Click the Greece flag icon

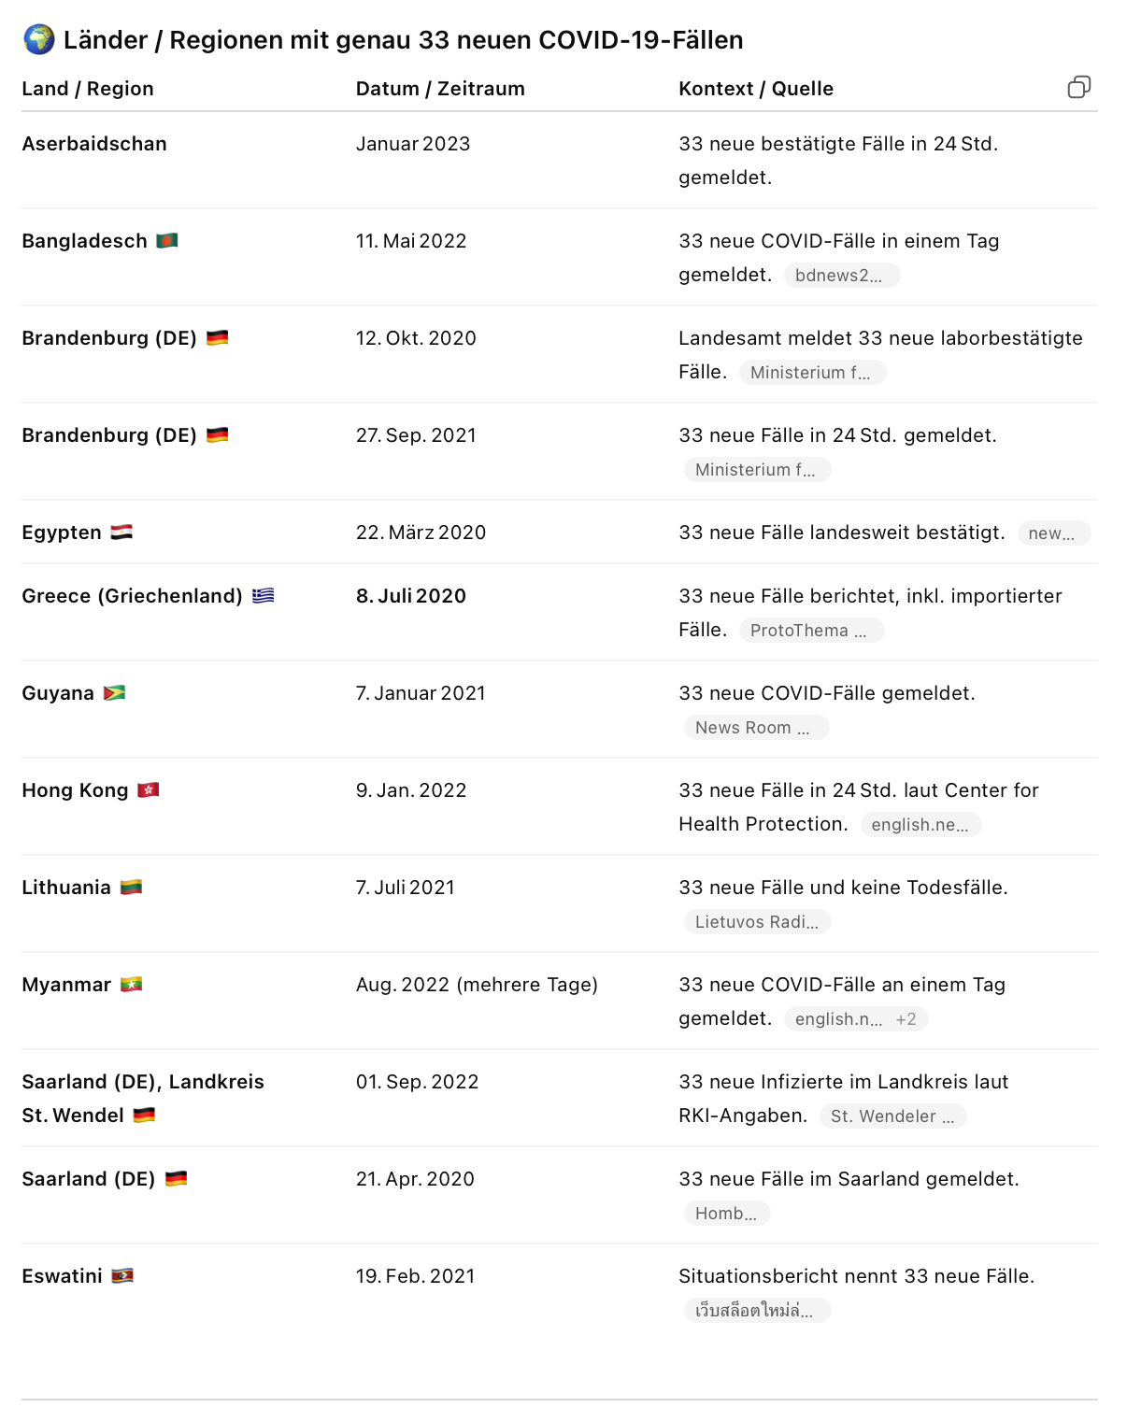click(x=264, y=596)
